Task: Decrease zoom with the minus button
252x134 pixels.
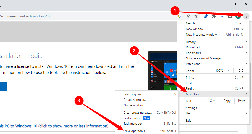Action: [x=210, y=71]
